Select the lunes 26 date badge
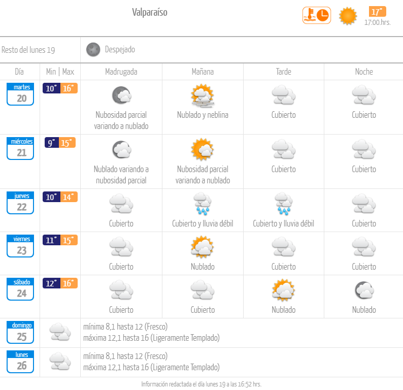This screenshot has height=390, width=403. [20, 362]
